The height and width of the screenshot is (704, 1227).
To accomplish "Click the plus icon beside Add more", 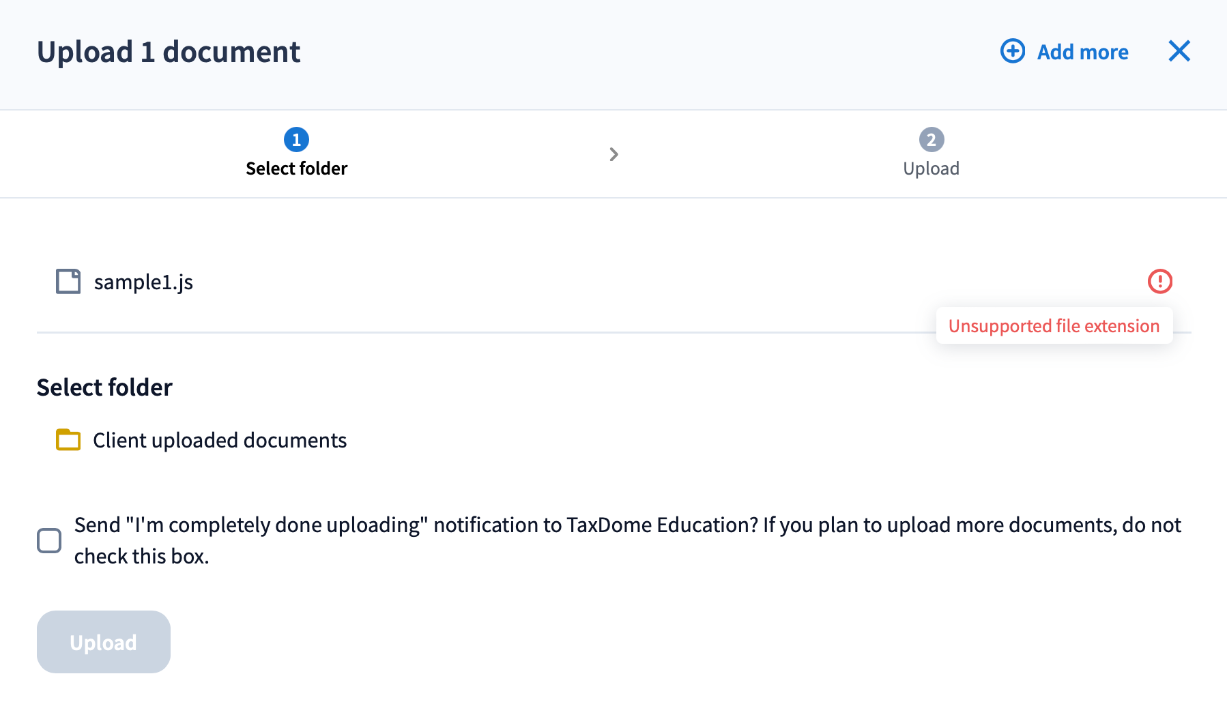I will pyautogui.click(x=1013, y=51).
